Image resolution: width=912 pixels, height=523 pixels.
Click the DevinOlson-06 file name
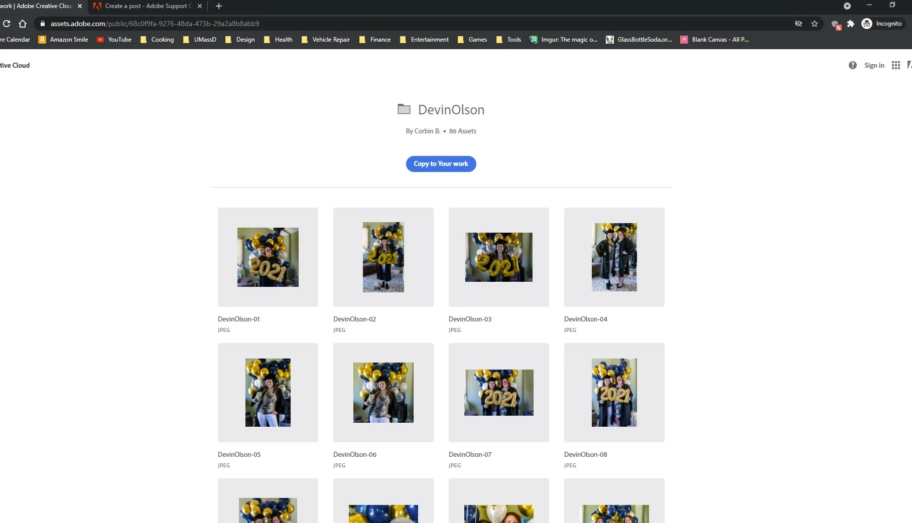[x=355, y=454]
